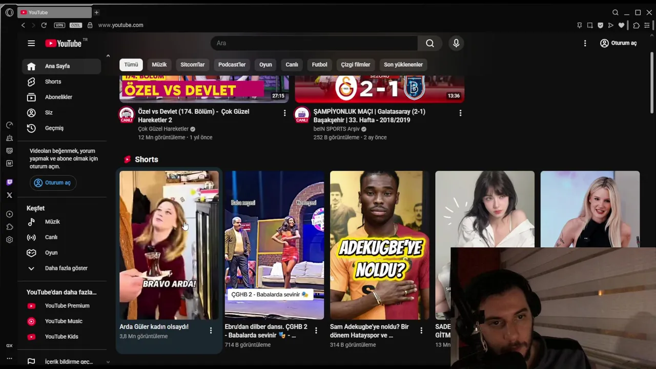Open Opera sidebar player icon
The image size is (656, 369).
tap(9, 214)
